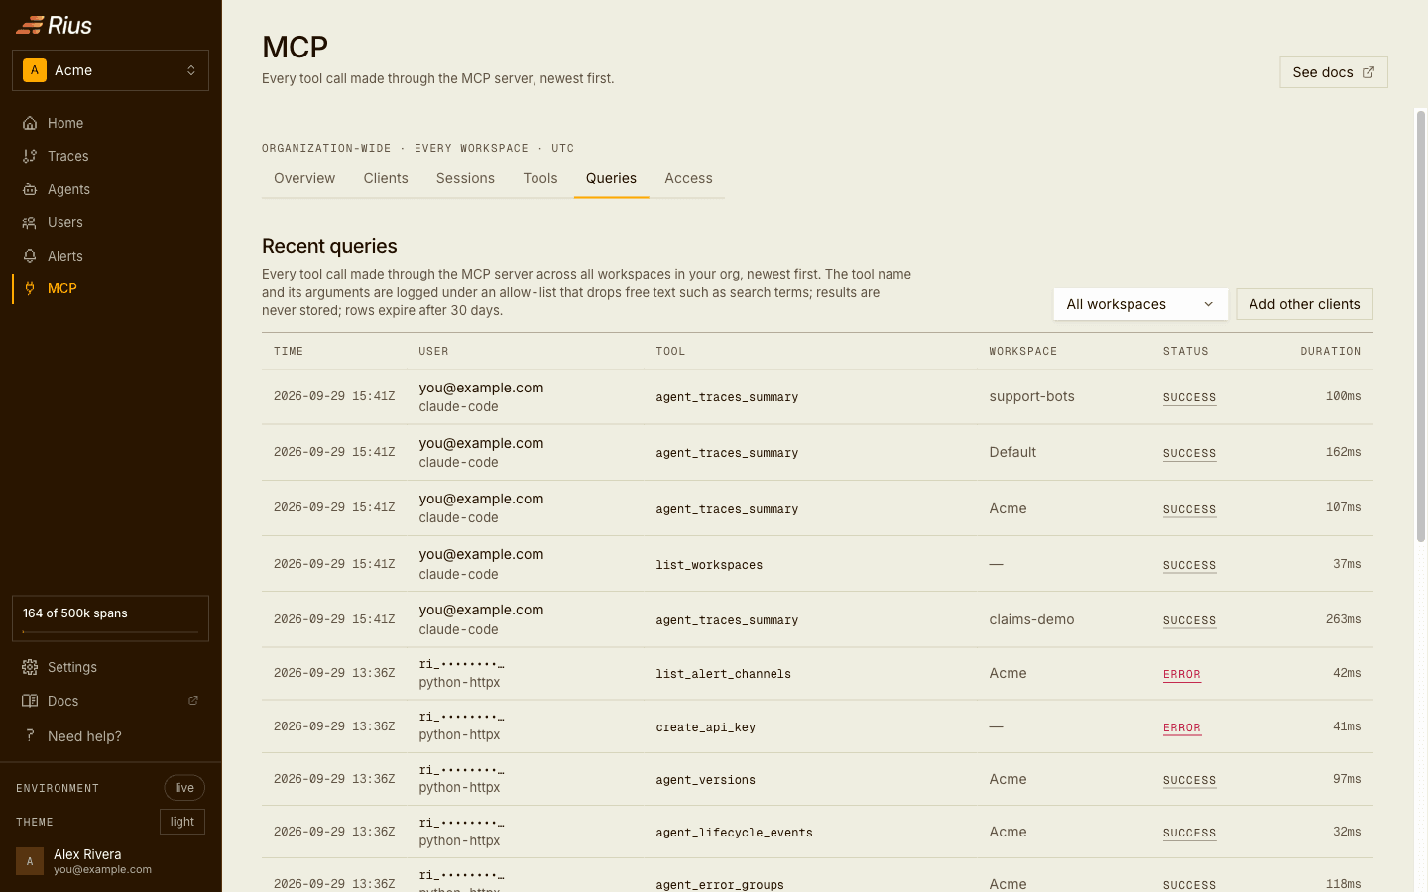This screenshot has width=1428, height=892.
Task: Click external-link icon on See docs
Action: 1368,72
